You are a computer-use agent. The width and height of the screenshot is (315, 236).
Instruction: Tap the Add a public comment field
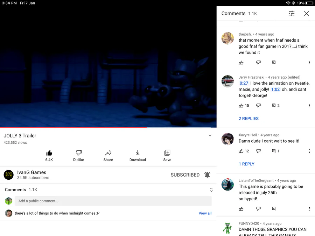[x=113, y=201]
